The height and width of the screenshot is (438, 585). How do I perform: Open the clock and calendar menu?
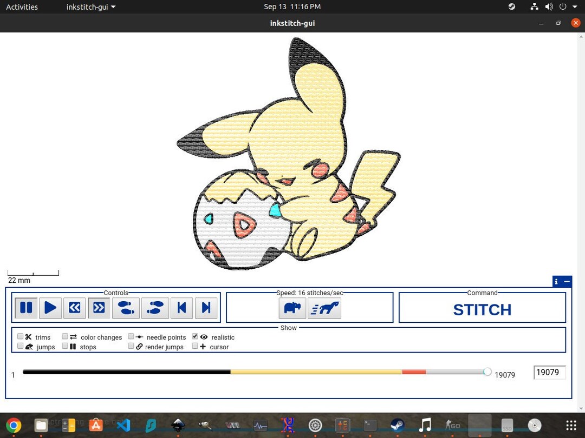click(x=292, y=6)
